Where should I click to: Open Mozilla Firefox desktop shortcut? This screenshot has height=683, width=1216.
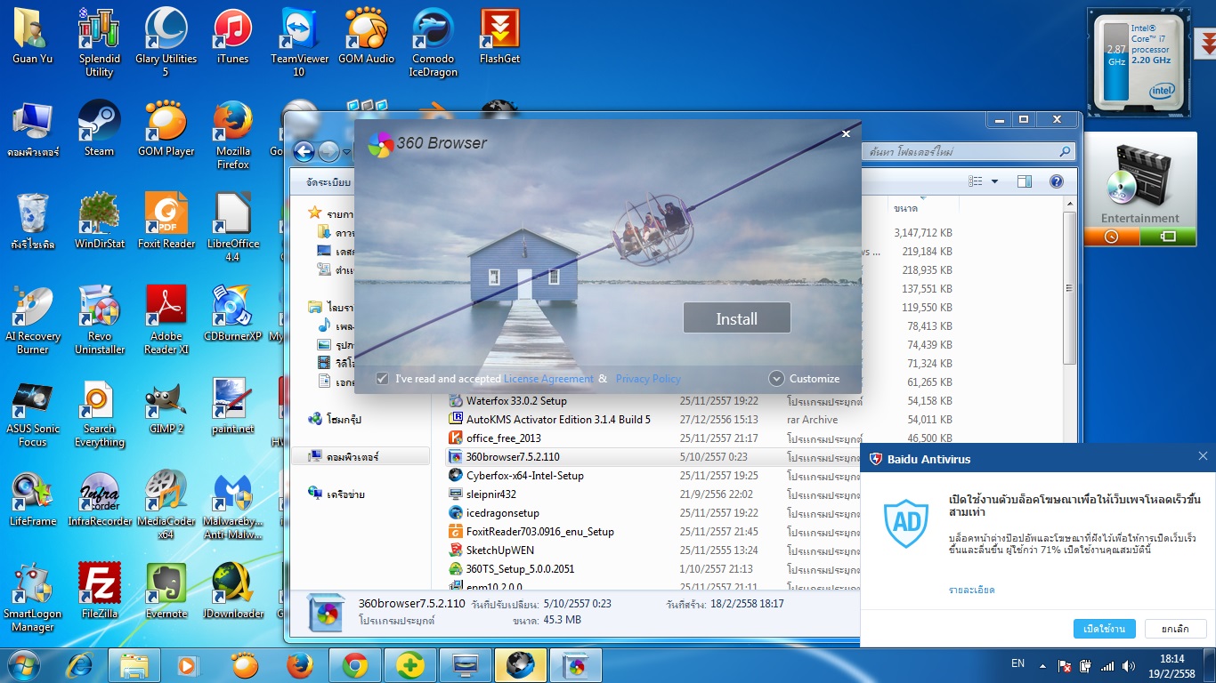coord(232,135)
